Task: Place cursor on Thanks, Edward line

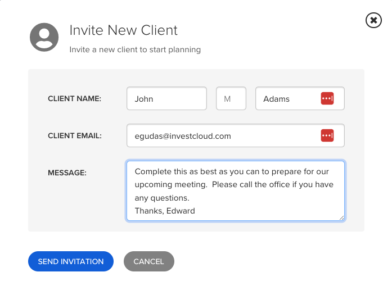Action: [x=165, y=211]
